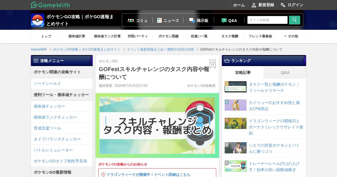The height and width of the screenshot is (177, 337).
Task: Click ポケモンGO攻略｜ポケGO速報まとめサイト breadcrumb
Action: pyautogui.click(x=87, y=49)
